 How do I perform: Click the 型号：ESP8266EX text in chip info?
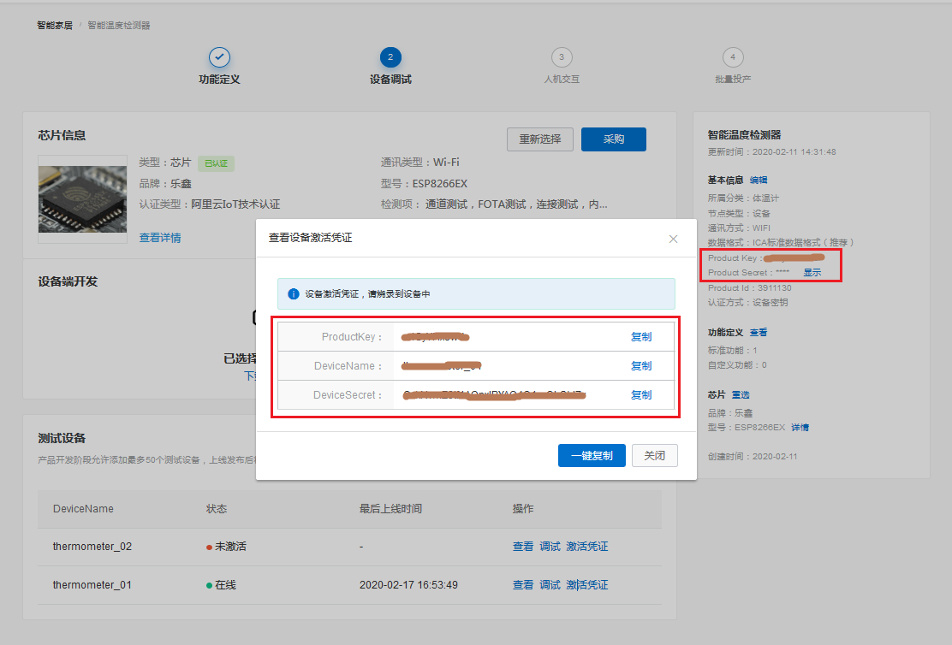click(x=424, y=184)
